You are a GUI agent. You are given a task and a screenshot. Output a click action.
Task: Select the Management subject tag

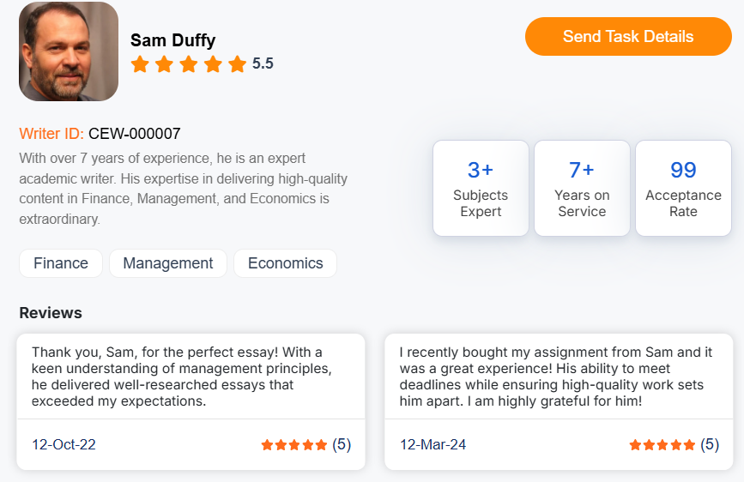coord(168,263)
